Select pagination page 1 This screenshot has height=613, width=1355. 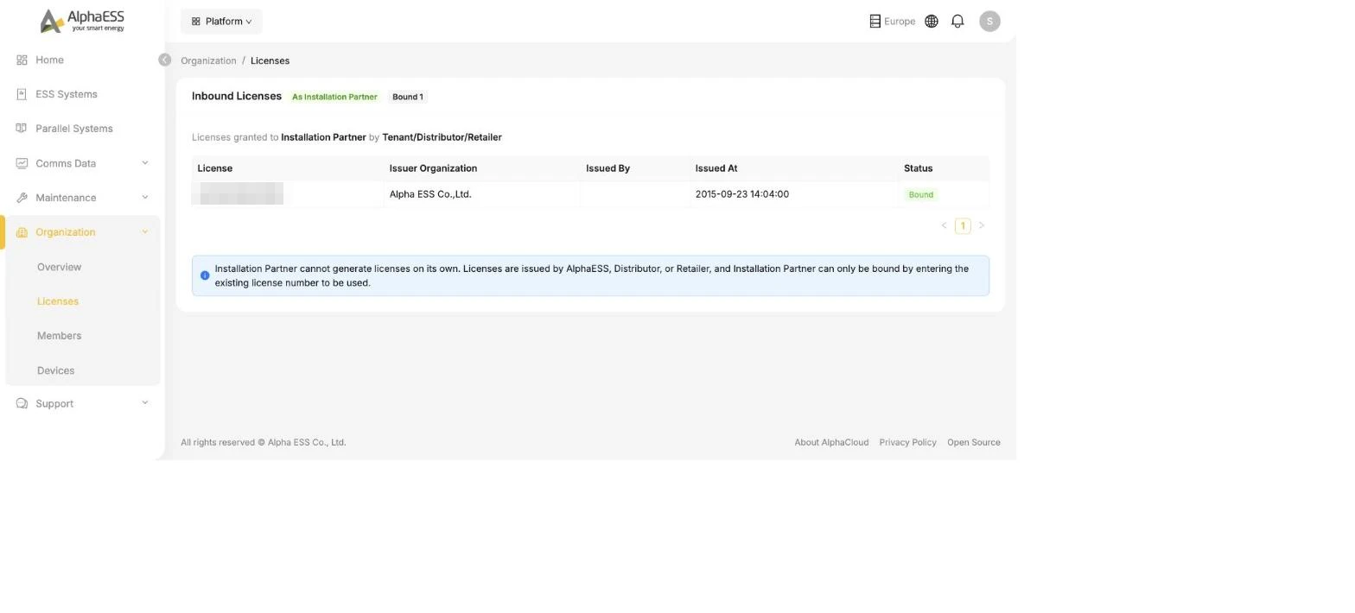tap(963, 225)
